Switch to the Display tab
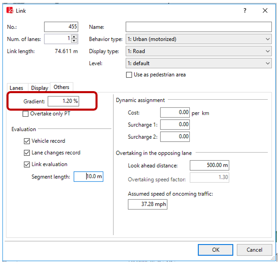Viewport: 280px width, 264px height. tap(39, 88)
